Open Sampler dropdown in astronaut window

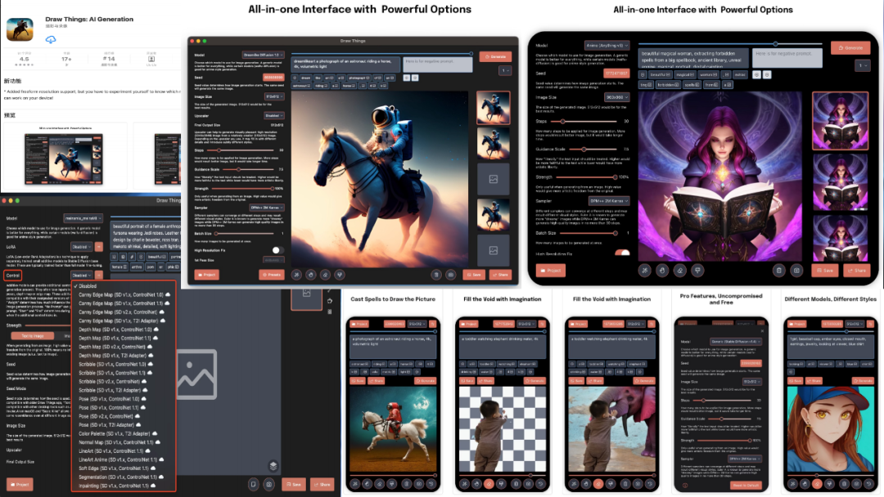tap(266, 208)
